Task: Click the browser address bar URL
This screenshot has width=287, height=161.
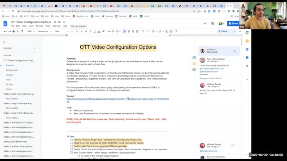Action: [70, 11]
